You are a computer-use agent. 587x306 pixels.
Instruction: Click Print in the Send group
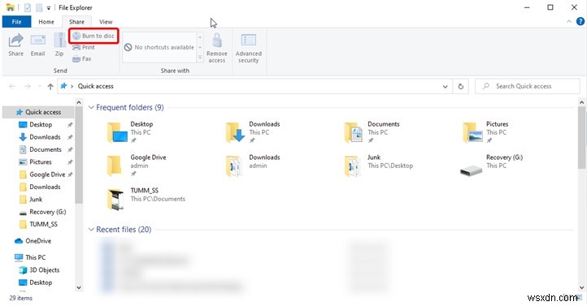84,47
